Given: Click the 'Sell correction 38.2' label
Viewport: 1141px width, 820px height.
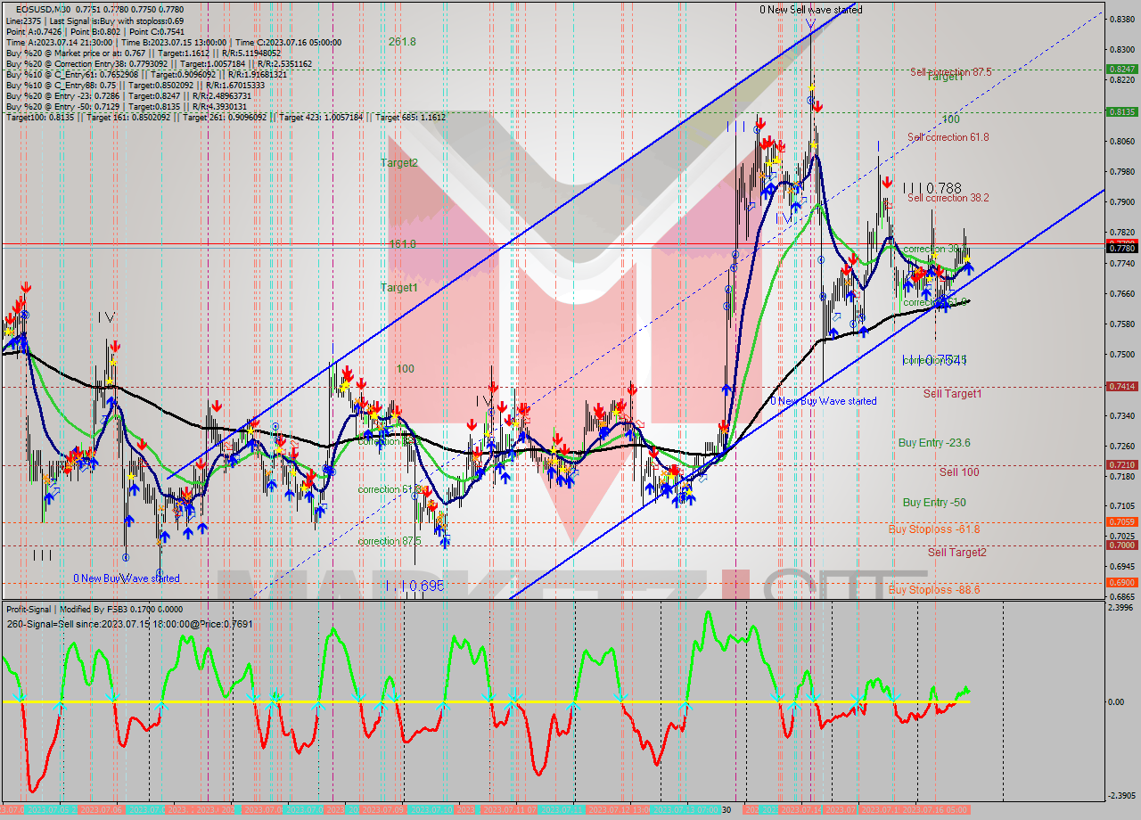Looking at the screenshot, I should [948, 198].
